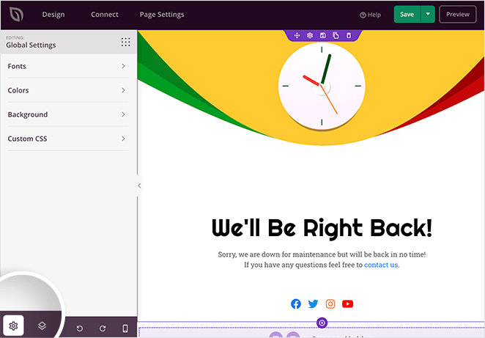Screen dimensions: 485x338
Task: Click the redo icon
Action: [x=103, y=328]
